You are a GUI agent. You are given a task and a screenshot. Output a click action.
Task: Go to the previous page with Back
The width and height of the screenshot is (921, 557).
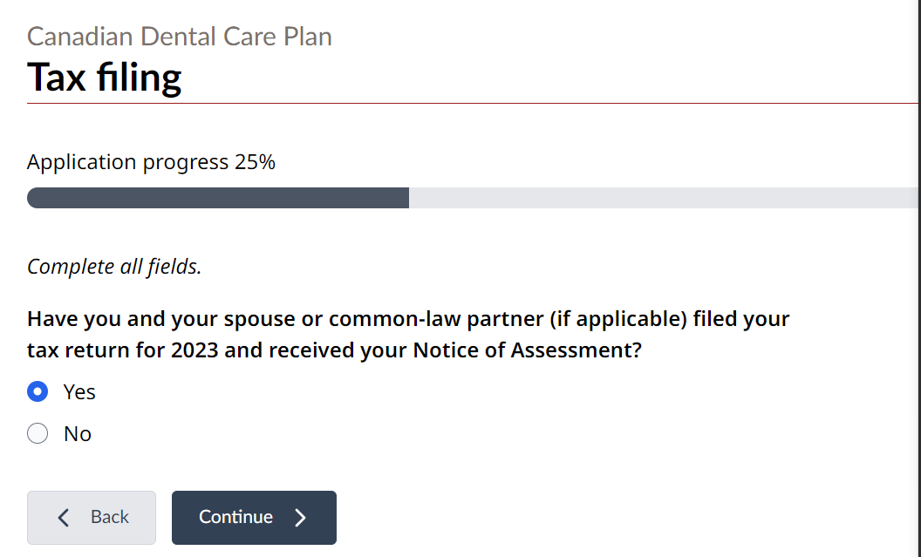point(92,517)
